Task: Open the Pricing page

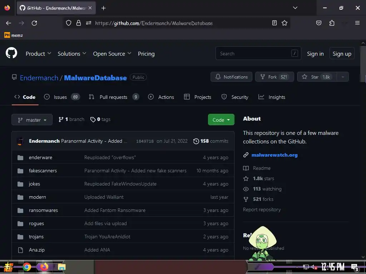Action: click(x=146, y=54)
